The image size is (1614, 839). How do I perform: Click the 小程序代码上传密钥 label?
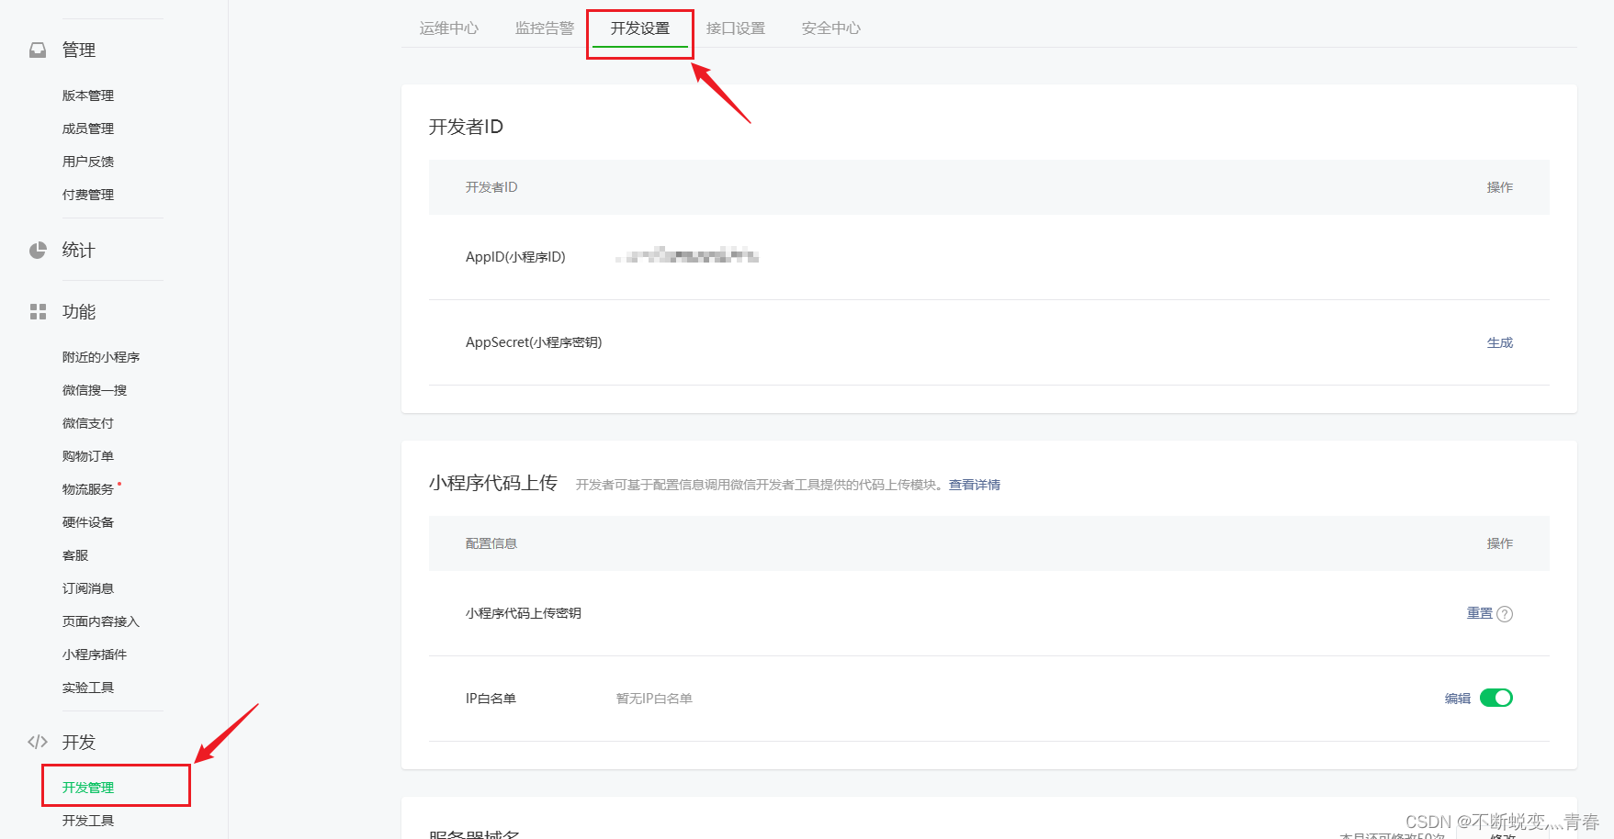524,613
